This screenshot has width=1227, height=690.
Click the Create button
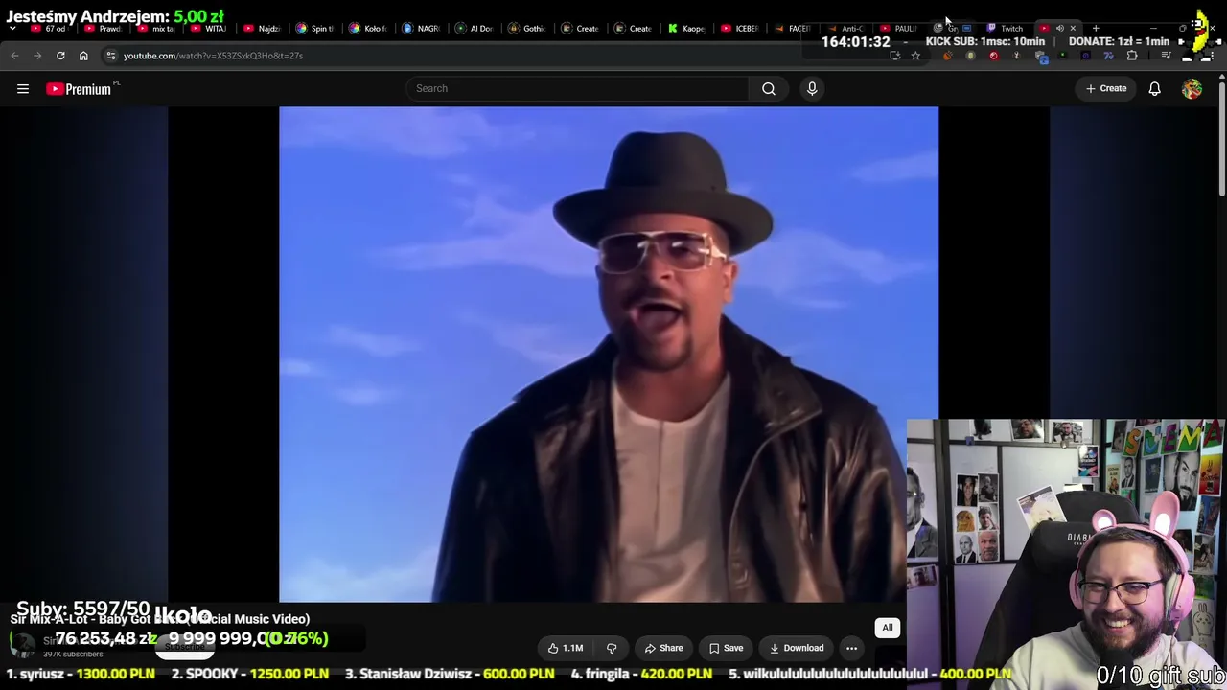[x=1106, y=89]
